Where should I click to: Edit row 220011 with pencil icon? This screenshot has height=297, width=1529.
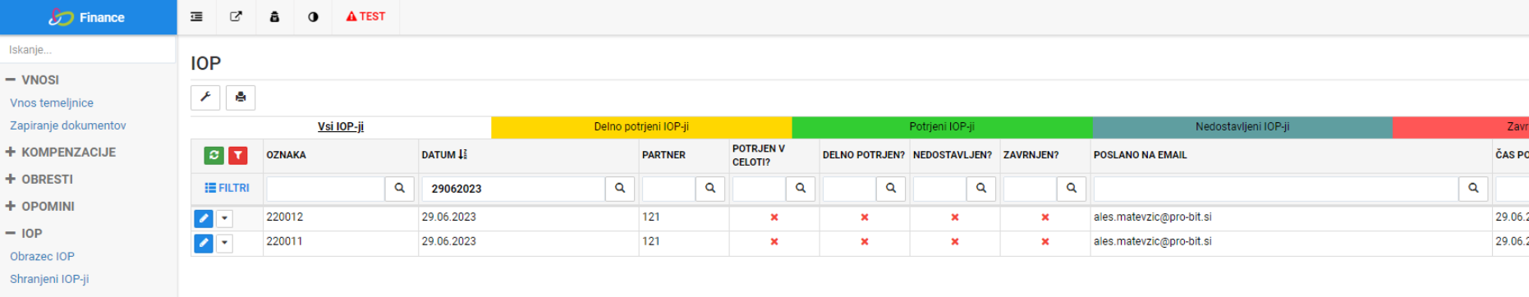coord(204,244)
